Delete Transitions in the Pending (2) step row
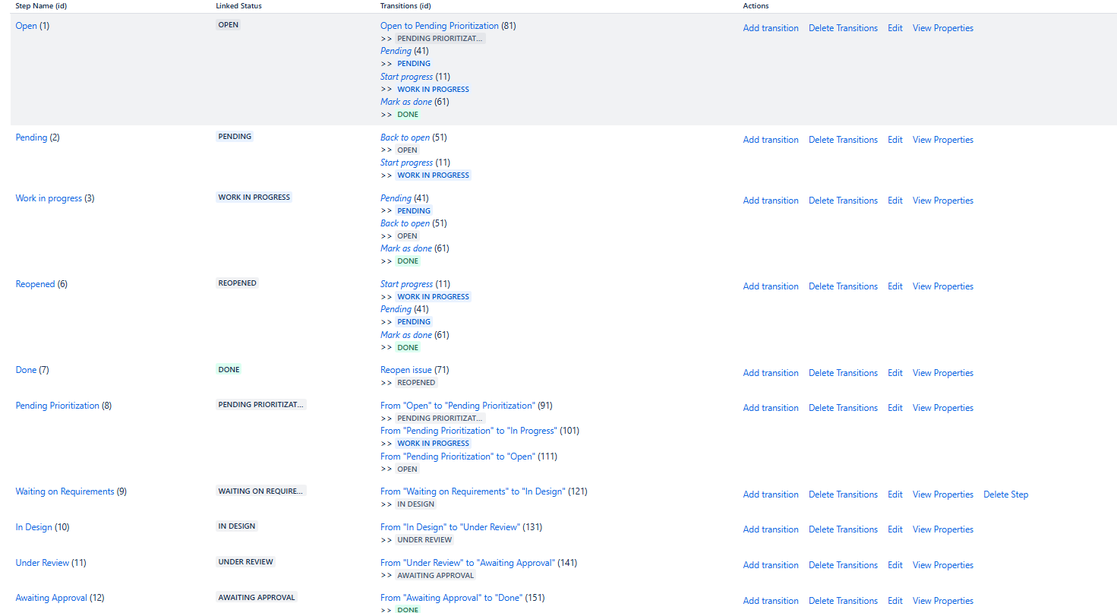Image resolution: width=1117 pixels, height=613 pixels. [843, 140]
